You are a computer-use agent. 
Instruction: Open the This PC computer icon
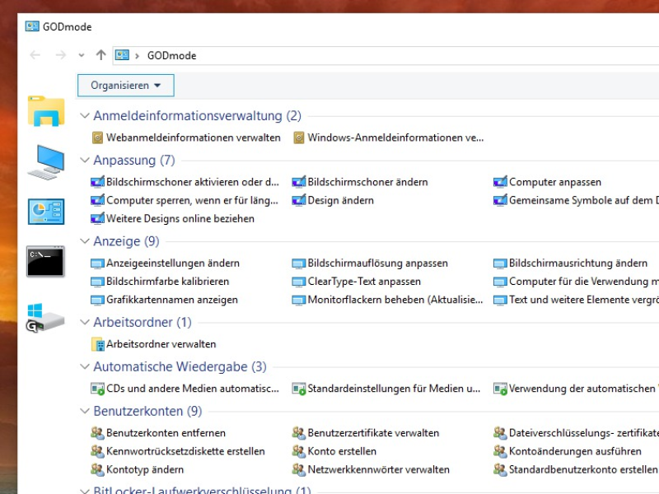[x=46, y=162]
